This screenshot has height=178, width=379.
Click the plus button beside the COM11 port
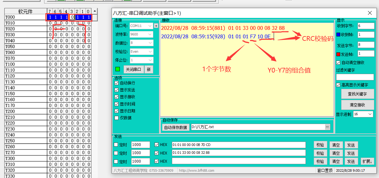pos(156,26)
